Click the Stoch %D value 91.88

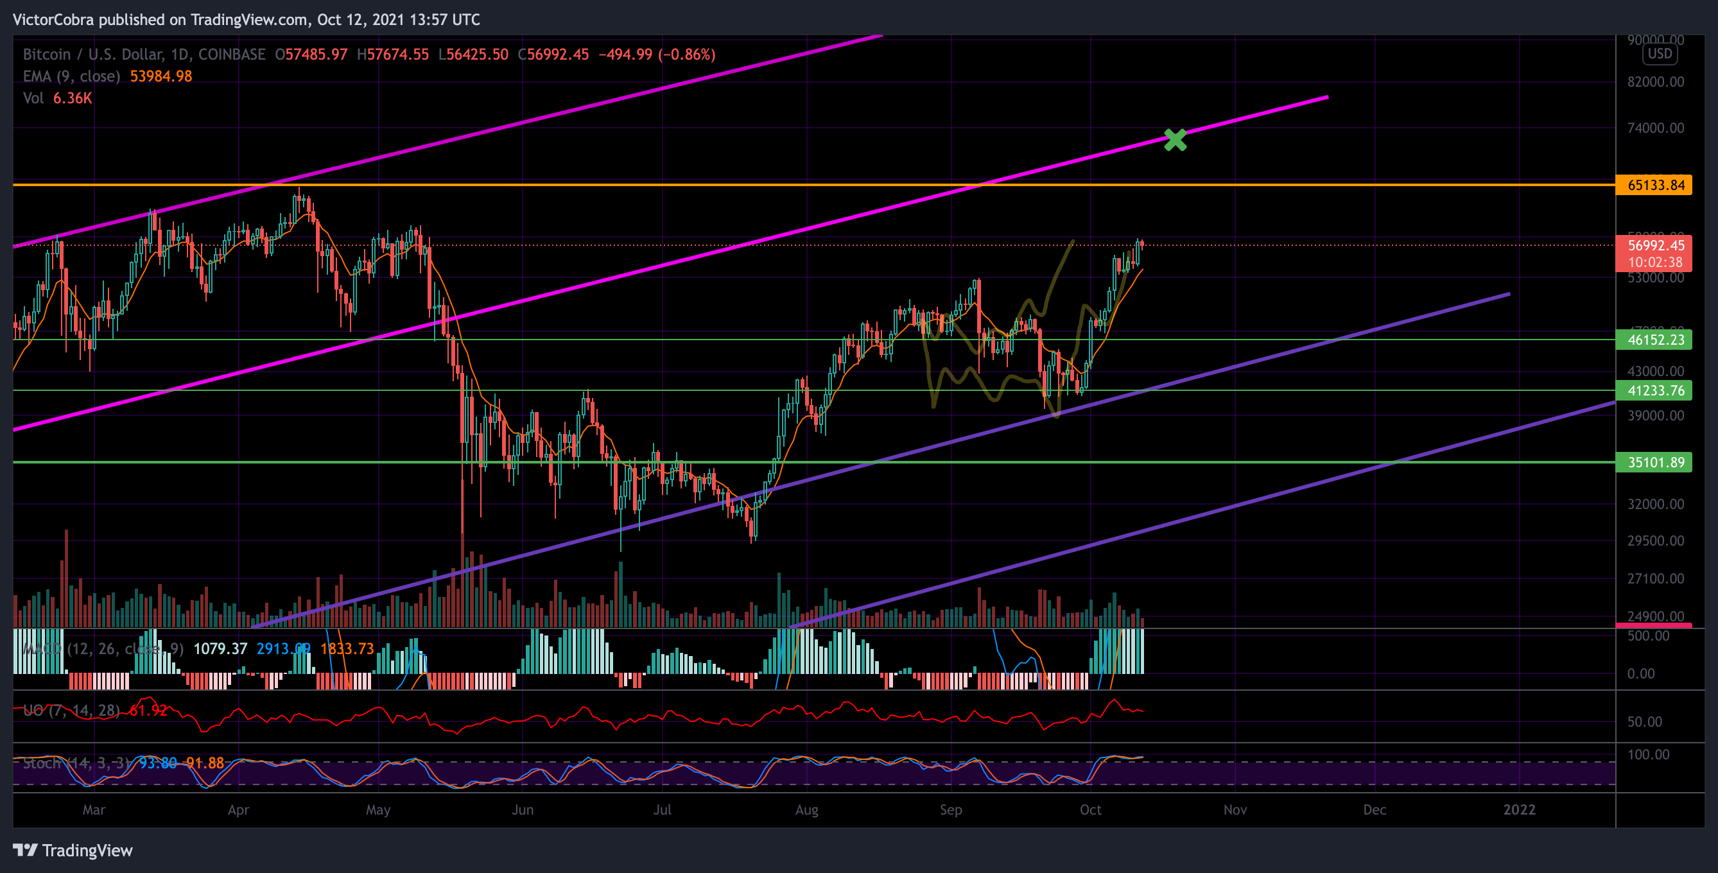coord(205,763)
